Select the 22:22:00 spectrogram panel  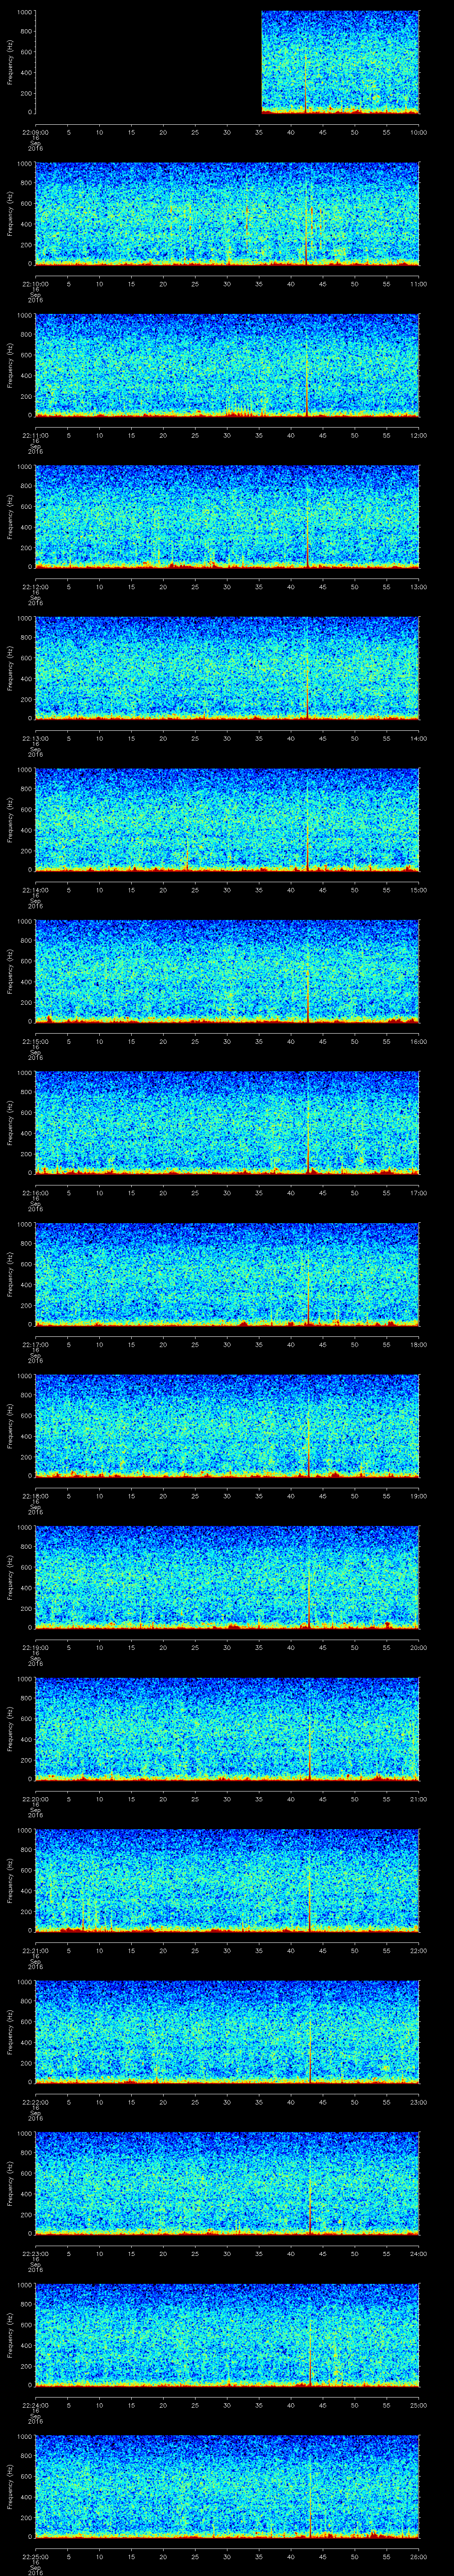(227, 2031)
